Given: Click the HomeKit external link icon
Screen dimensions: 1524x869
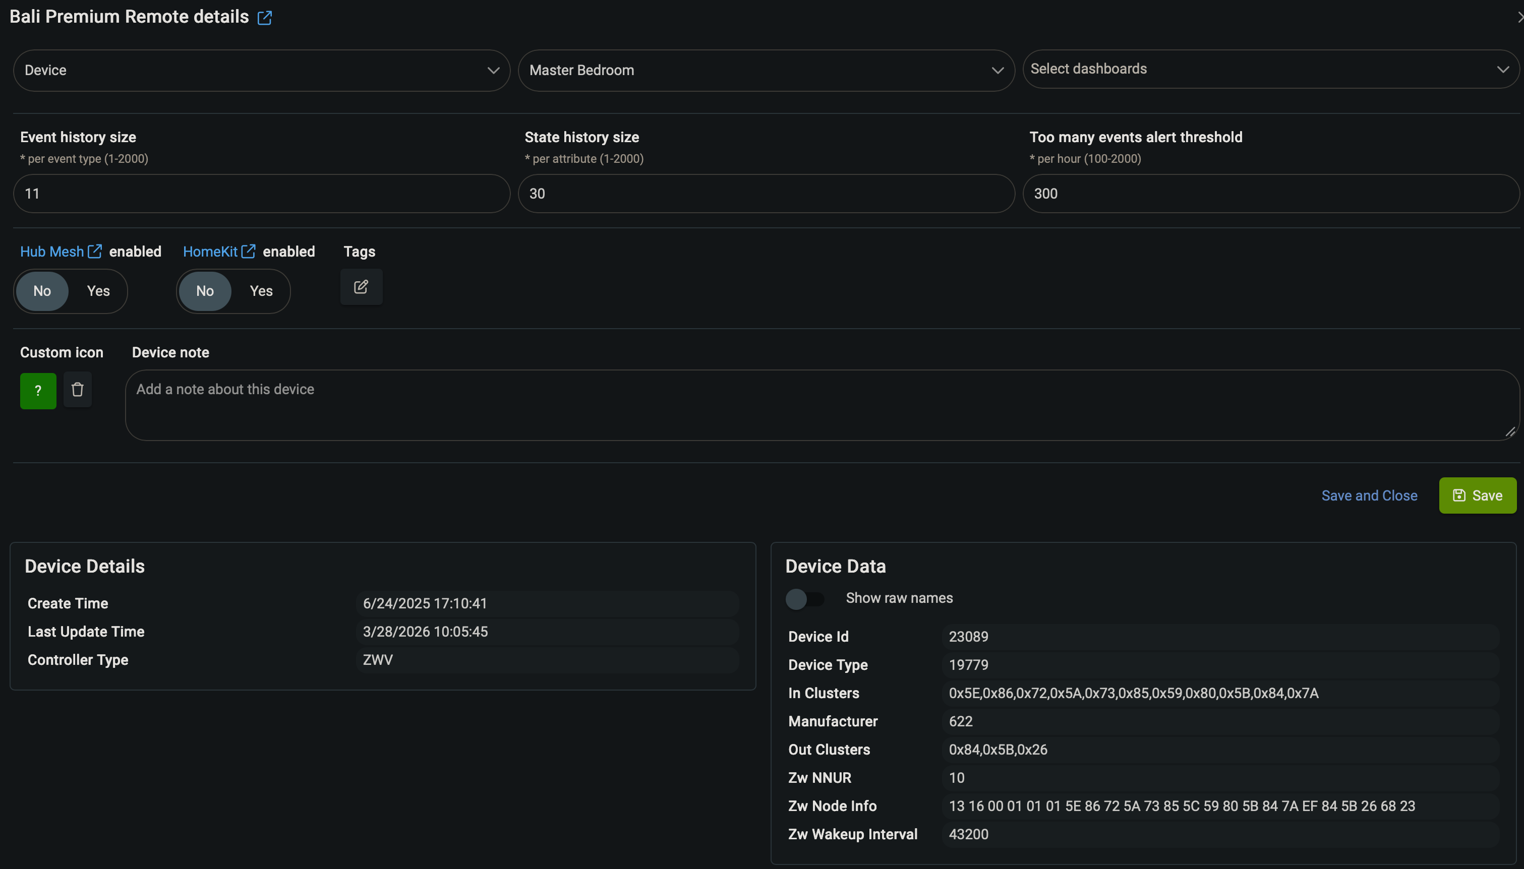Looking at the screenshot, I should point(248,251).
